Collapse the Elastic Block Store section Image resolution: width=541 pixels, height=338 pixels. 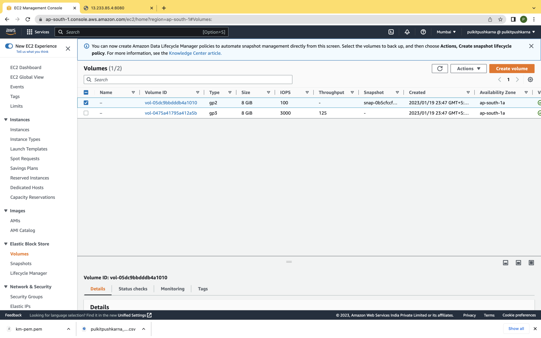click(x=6, y=244)
